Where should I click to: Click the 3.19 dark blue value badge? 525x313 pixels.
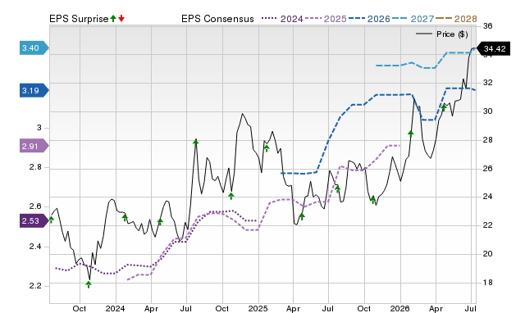tap(34, 91)
